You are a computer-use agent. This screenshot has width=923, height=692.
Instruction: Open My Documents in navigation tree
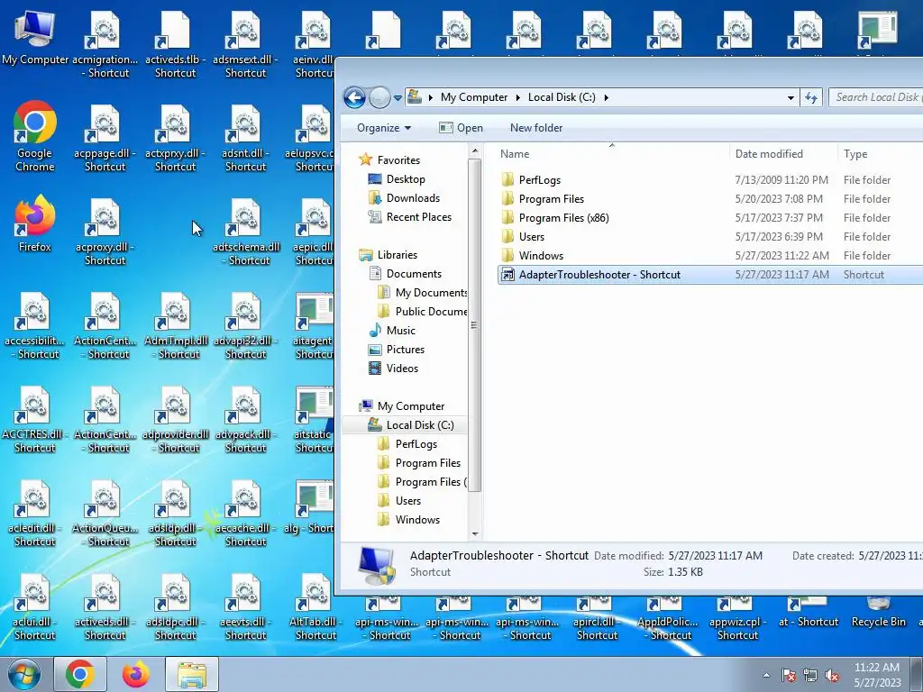point(430,293)
